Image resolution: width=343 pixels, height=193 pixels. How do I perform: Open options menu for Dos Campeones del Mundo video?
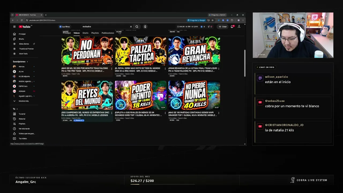coord(112,113)
